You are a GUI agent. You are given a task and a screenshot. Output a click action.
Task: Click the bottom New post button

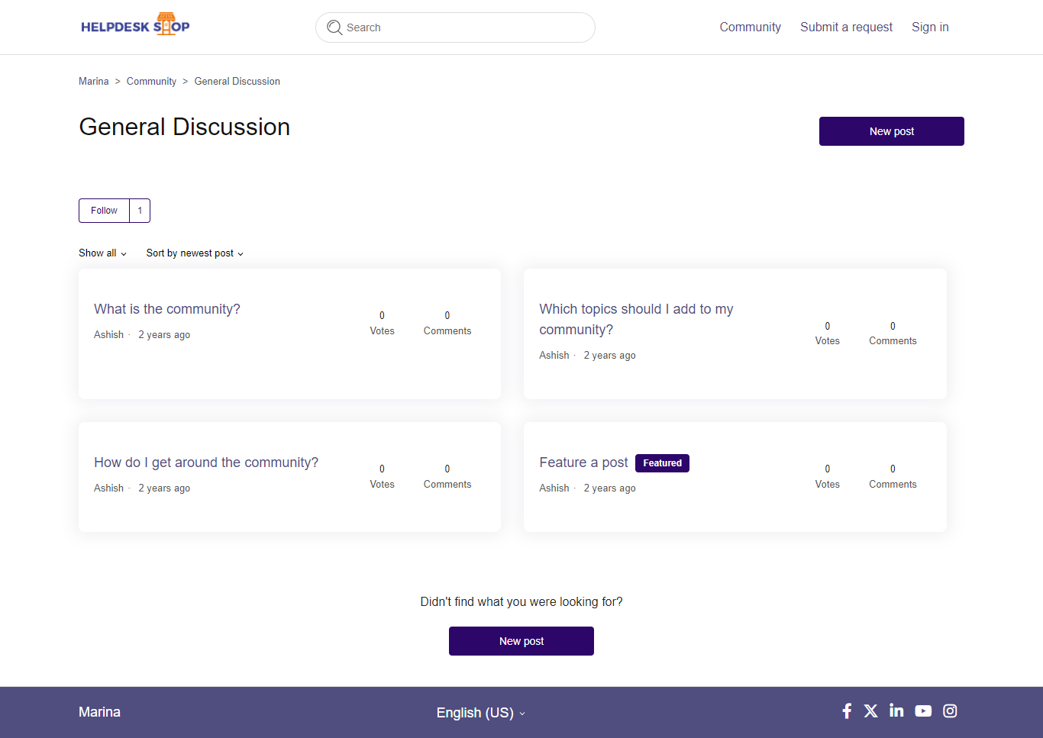521,641
